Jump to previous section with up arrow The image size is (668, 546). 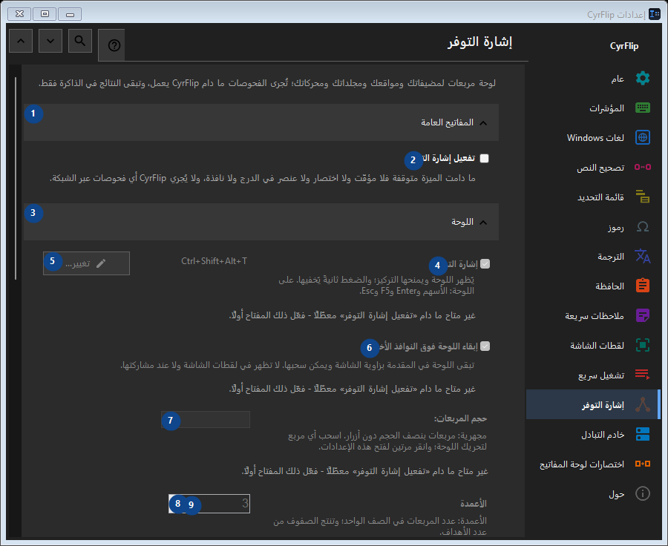(21, 41)
